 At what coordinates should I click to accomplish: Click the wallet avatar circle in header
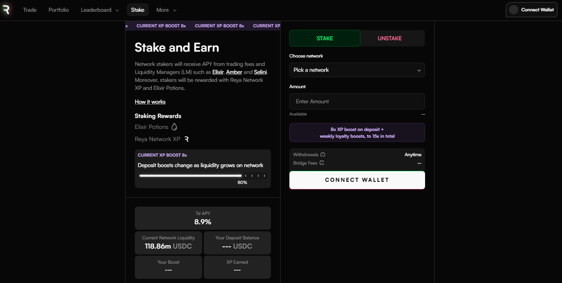(x=513, y=10)
